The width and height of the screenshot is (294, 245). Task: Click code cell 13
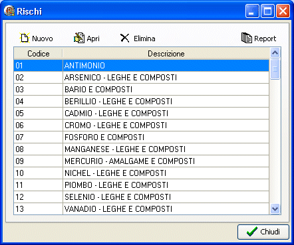click(38, 208)
